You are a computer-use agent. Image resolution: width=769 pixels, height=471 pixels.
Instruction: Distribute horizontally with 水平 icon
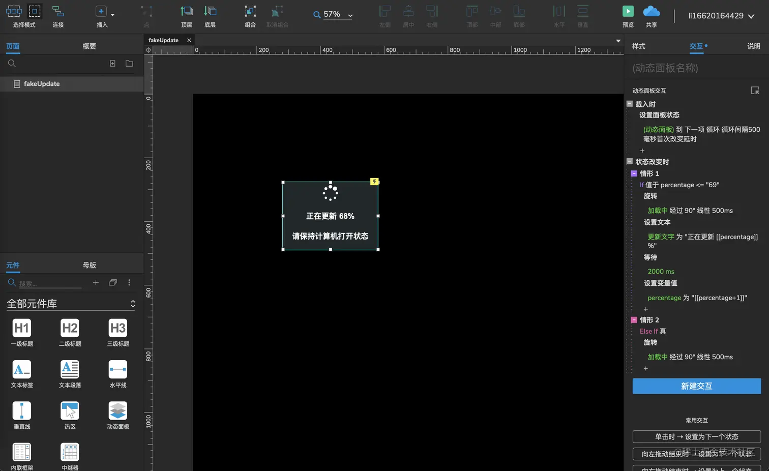559,11
